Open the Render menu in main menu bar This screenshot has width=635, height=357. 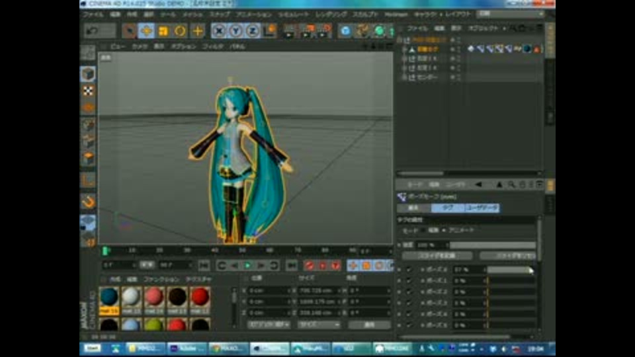pos(331,14)
